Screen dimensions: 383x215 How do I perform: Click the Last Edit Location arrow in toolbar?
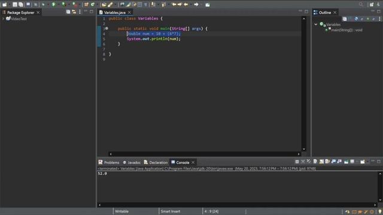(174, 4)
